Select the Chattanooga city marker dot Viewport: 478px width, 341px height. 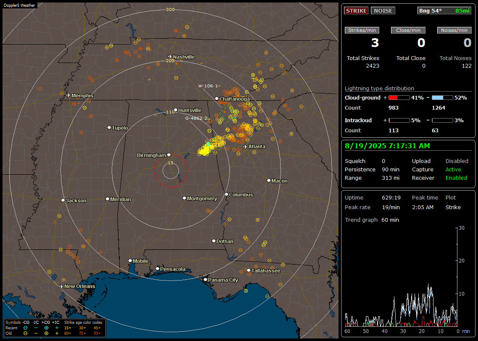(217, 99)
